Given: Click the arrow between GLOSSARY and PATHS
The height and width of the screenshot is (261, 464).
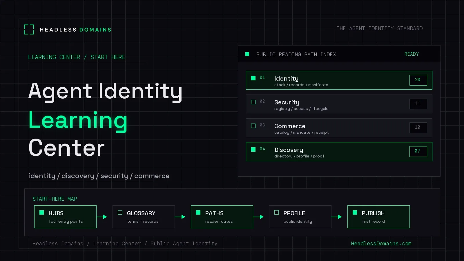Looking at the screenshot, I should coord(180,217).
